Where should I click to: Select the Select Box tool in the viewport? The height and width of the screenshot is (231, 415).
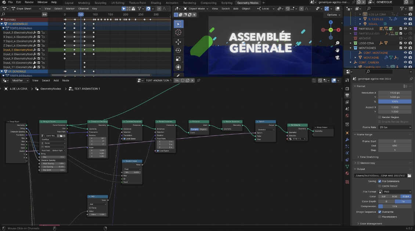click(x=178, y=24)
